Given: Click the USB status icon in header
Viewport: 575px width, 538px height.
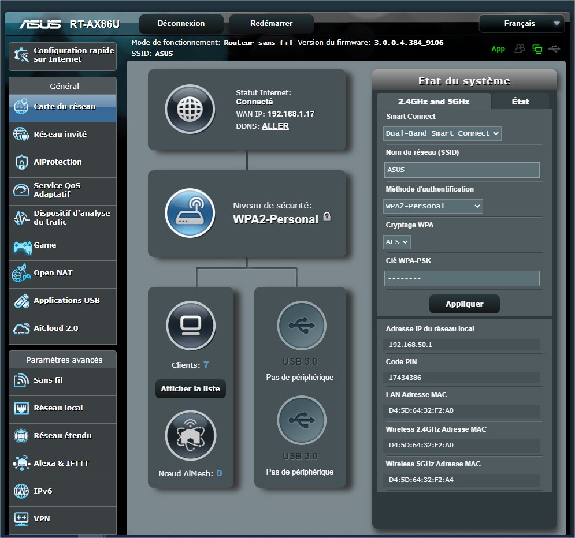Looking at the screenshot, I should click(554, 48).
